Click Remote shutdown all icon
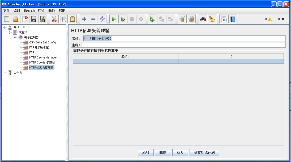Viewport: 291px width, 162px height. [170, 19]
